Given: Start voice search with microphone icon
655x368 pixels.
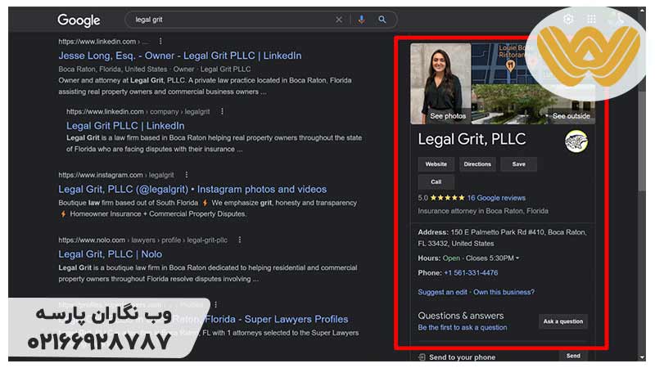Looking at the screenshot, I should pyautogui.click(x=362, y=20).
